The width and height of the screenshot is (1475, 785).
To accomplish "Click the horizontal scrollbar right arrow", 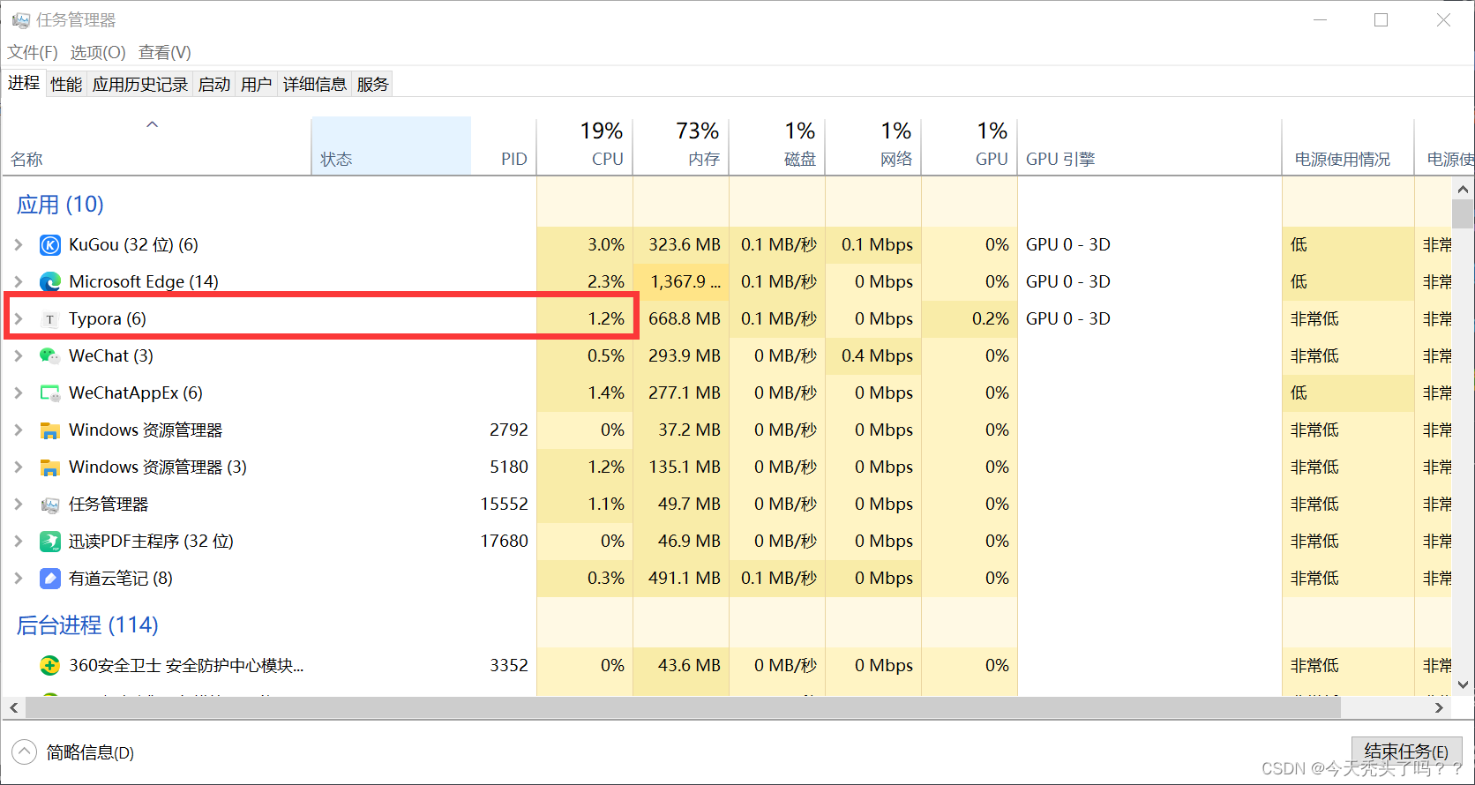I will tap(1440, 707).
